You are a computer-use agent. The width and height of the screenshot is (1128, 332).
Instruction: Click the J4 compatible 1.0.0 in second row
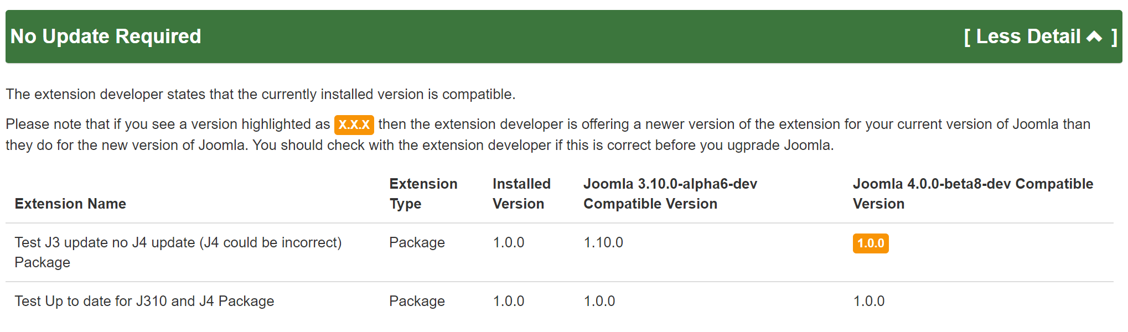[868, 301]
